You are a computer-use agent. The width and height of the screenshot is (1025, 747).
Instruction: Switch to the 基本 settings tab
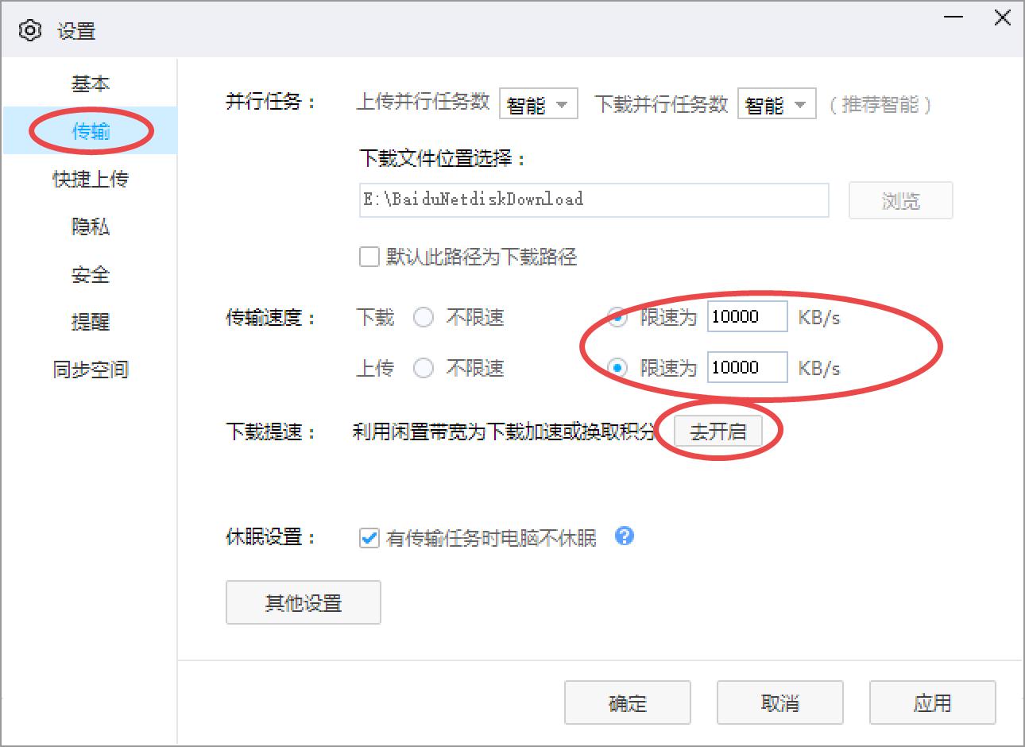coord(91,83)
